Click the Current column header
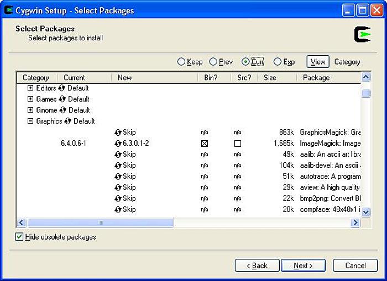Screen dimensions: 387x281 (x=84, y=78)
